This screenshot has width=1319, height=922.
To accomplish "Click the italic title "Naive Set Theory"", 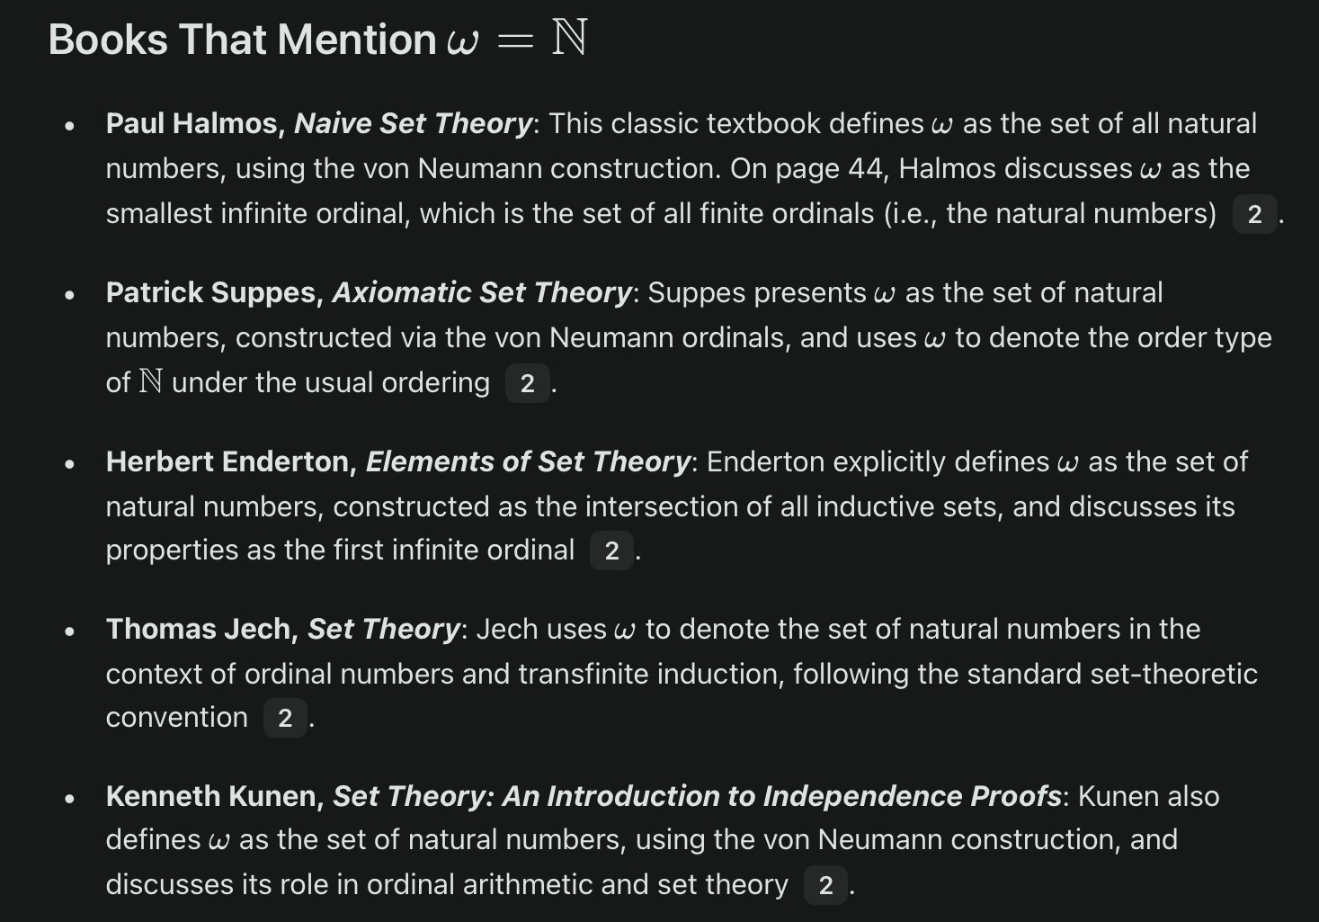I will pos(413,123).
